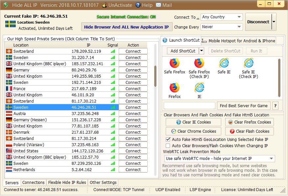Screen dimensions: 288x196
Task: Sort servers by IP column header
Action: point(88,45)
